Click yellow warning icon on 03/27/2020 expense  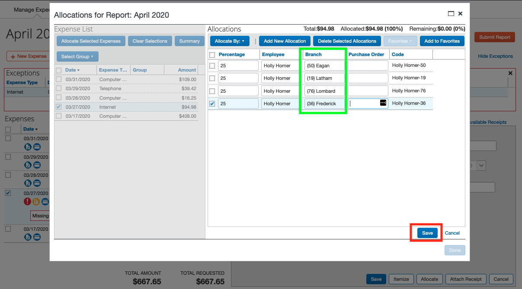click(36, 201)
